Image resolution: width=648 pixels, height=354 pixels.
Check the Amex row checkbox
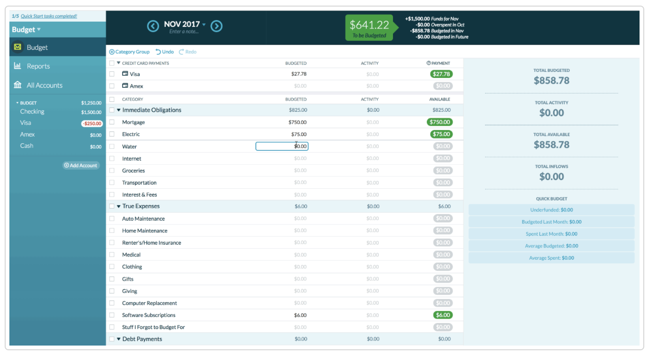pyautogui.click(x=112, y=86)
